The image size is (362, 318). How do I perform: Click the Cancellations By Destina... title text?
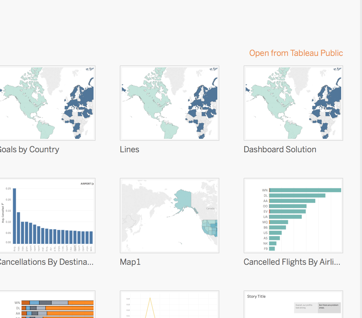[x=46, y=262]
